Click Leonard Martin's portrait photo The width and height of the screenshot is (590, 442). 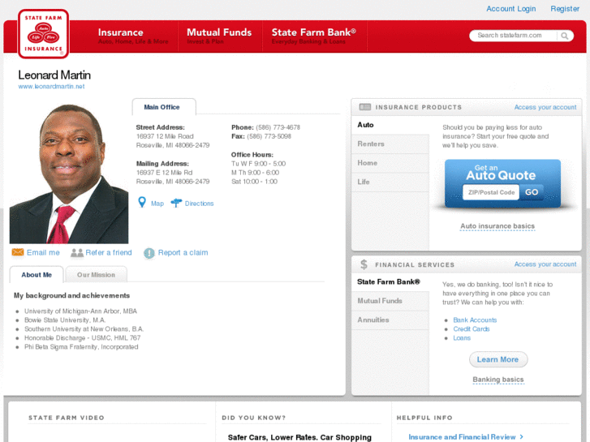69,174
